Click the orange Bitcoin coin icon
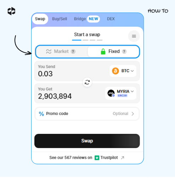This screenshot has width=175, height=178. (x=115, y=71)
